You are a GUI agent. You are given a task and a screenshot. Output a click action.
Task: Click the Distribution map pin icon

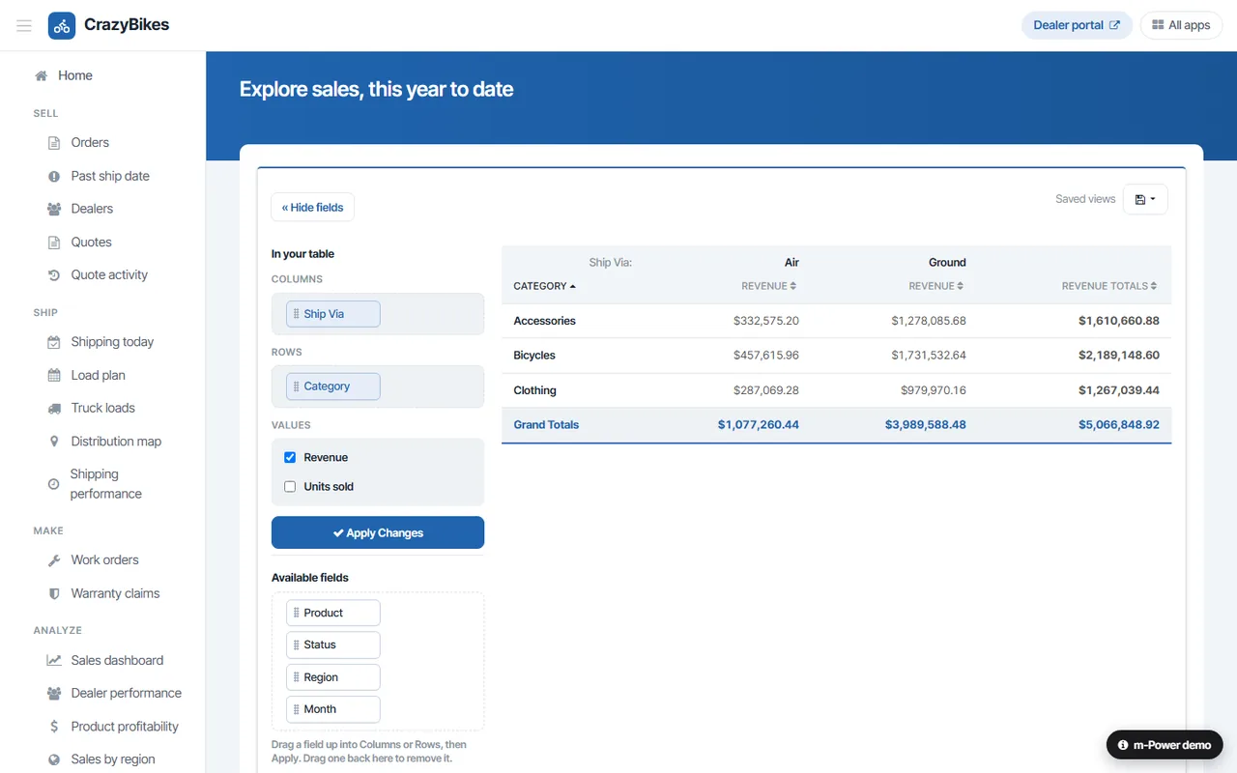[54, 442]
